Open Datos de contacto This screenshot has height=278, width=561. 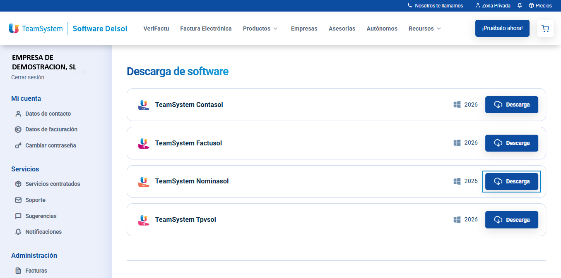tap(48, 114)
